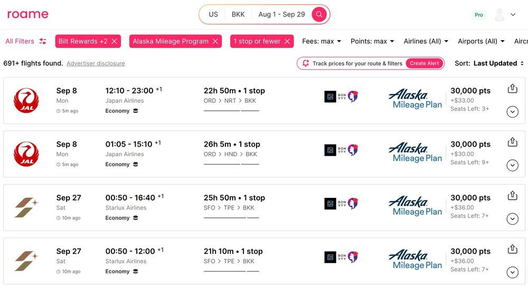Image resolution: width=528 pixels, height=287 pixels.
Task: Click the All Filters sliders icon
Action: [x=43, y=41]
